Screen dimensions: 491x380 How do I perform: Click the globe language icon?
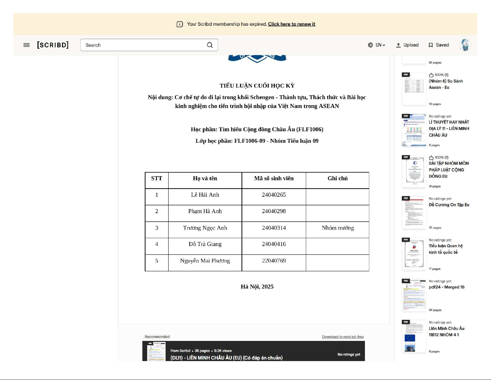(370, 45)
